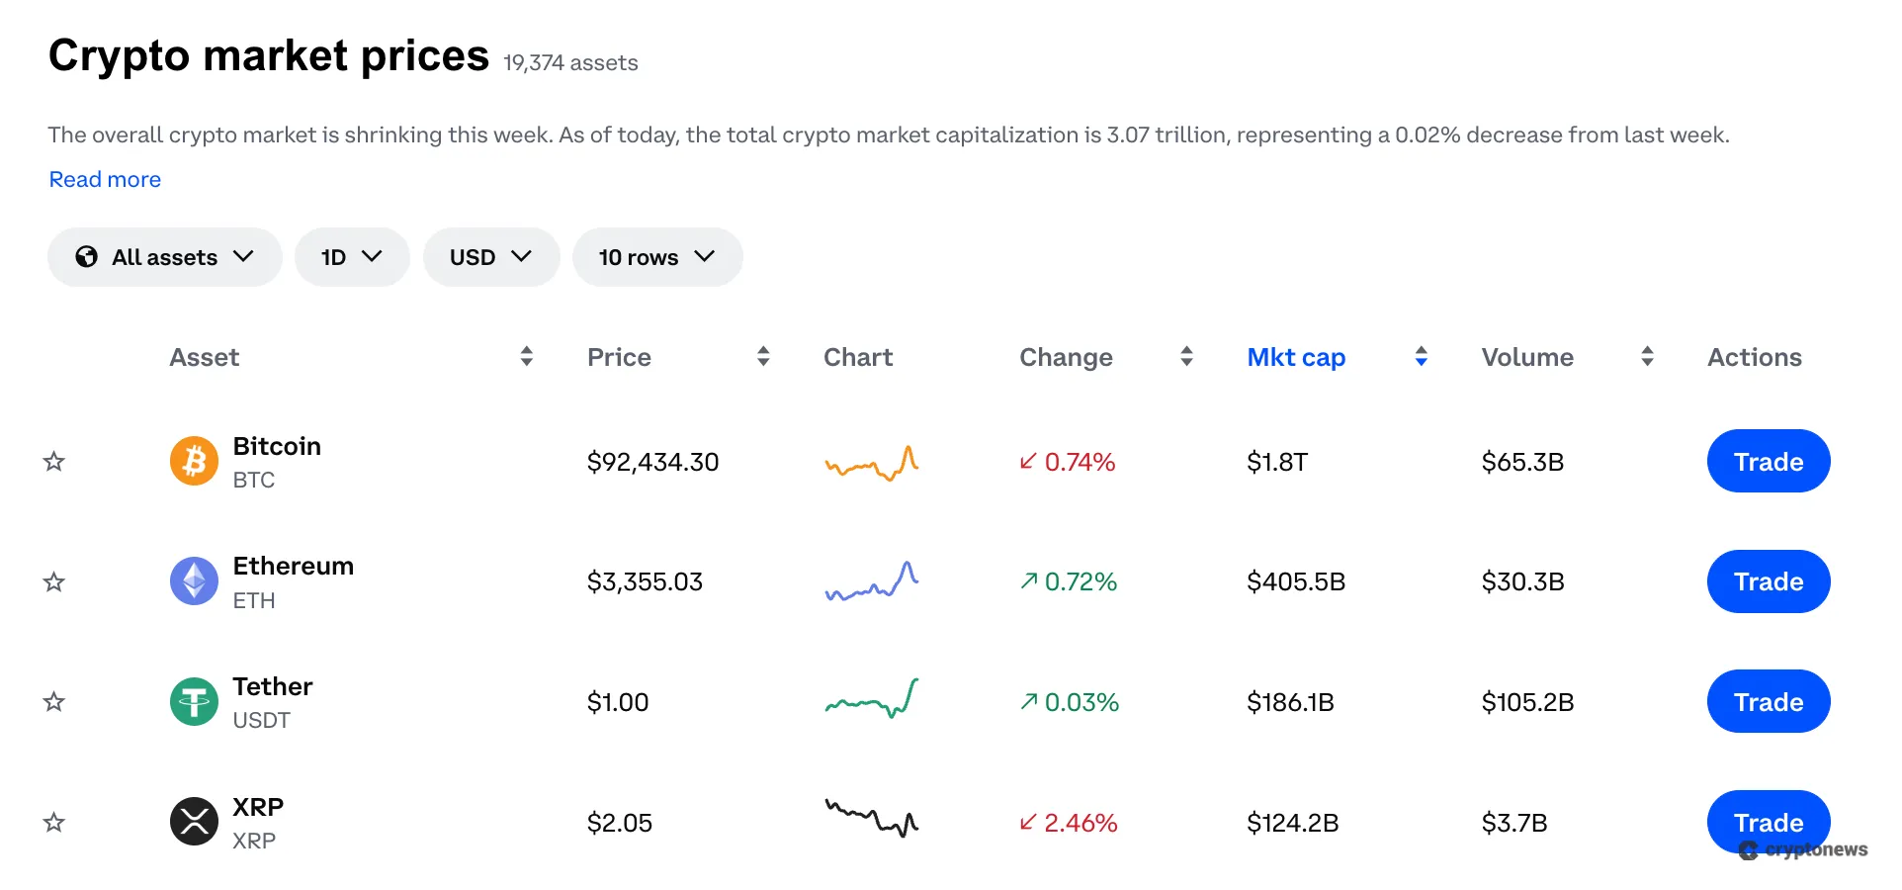This screenshot has height=890, width=1902.
Task: Click the Price column sort icon
Action: (763, 356)
